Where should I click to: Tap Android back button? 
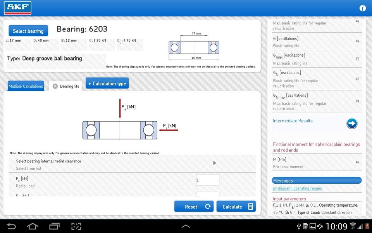[x=11, y=226]
